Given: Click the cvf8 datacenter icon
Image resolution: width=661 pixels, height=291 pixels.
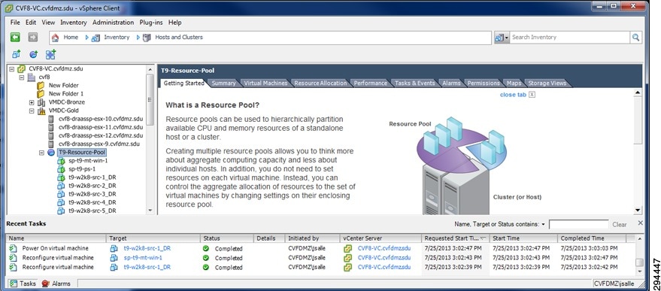Looking at the screenshot, I should coord(31,77).
